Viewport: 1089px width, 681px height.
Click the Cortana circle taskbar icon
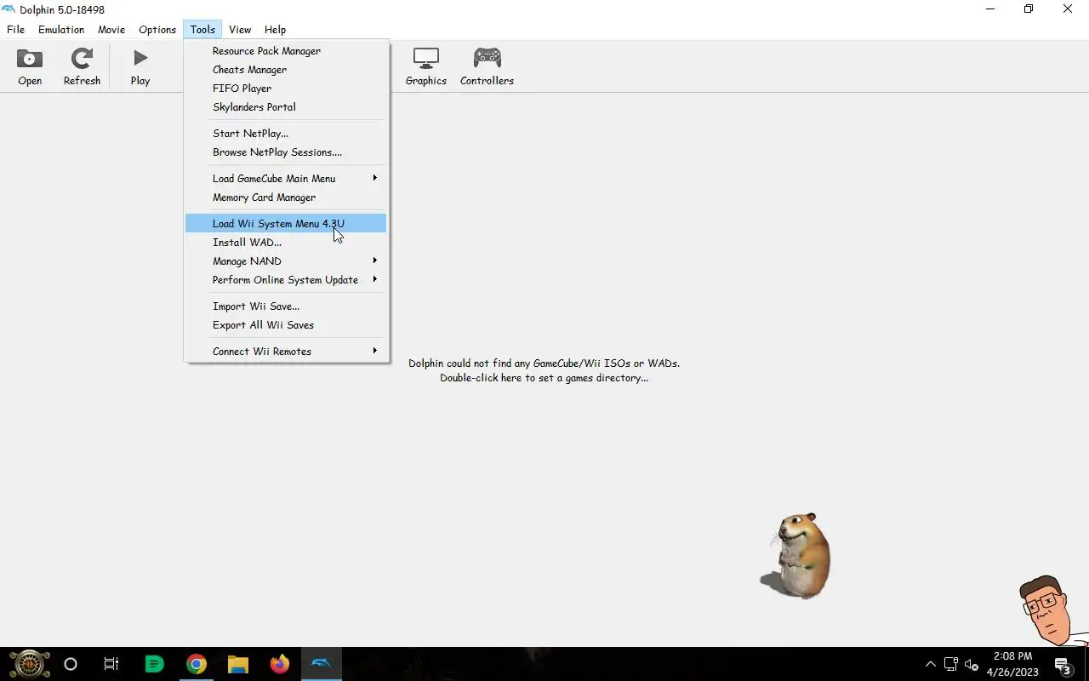[x=71, y=664]
